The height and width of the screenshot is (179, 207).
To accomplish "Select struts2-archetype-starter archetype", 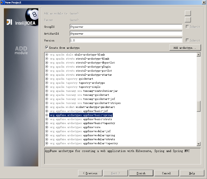I will coord(81,75).
